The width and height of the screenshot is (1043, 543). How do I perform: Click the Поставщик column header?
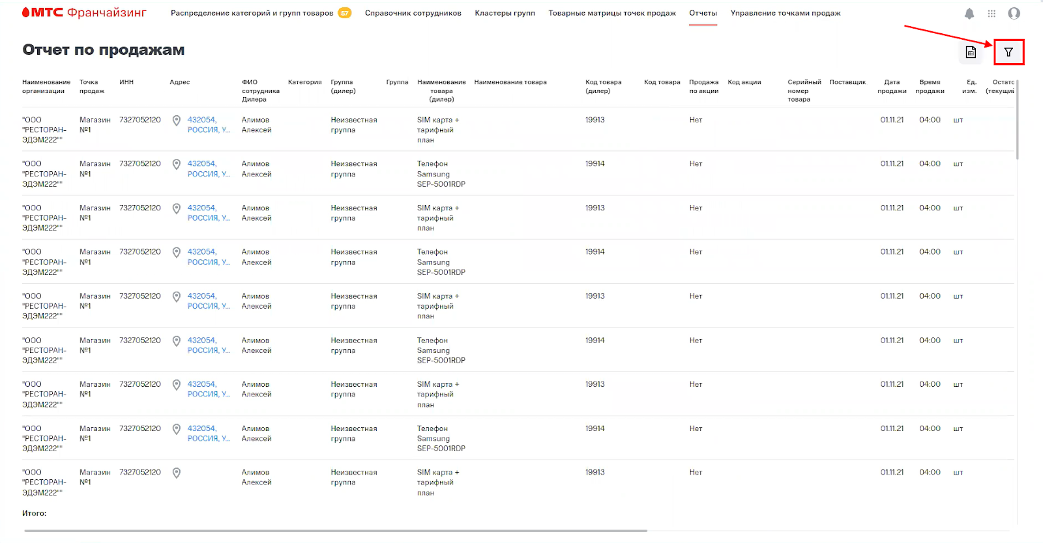(x=847, y=82)
